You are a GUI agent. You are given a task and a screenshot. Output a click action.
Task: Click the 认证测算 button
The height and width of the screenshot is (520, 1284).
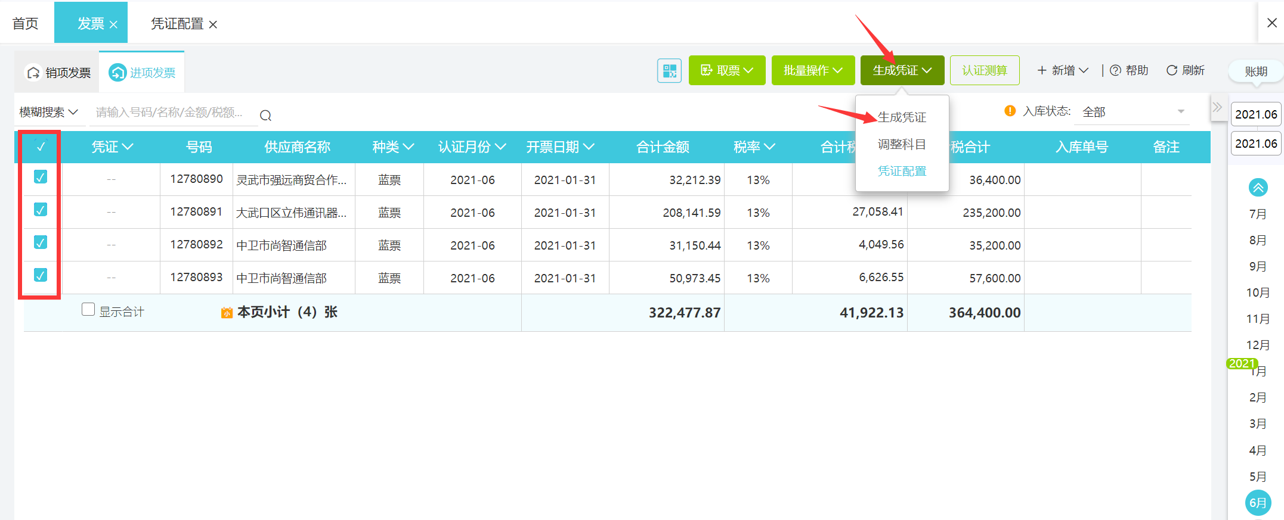(984, 70)
